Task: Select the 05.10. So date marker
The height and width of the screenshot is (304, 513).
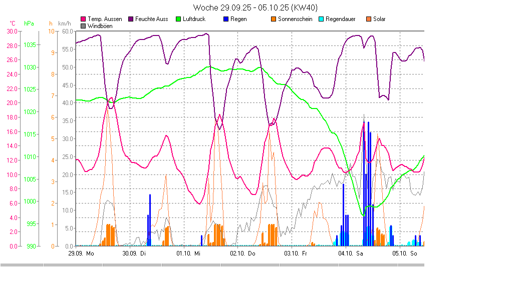Action: pyautogui.click(x=404, y=253)
